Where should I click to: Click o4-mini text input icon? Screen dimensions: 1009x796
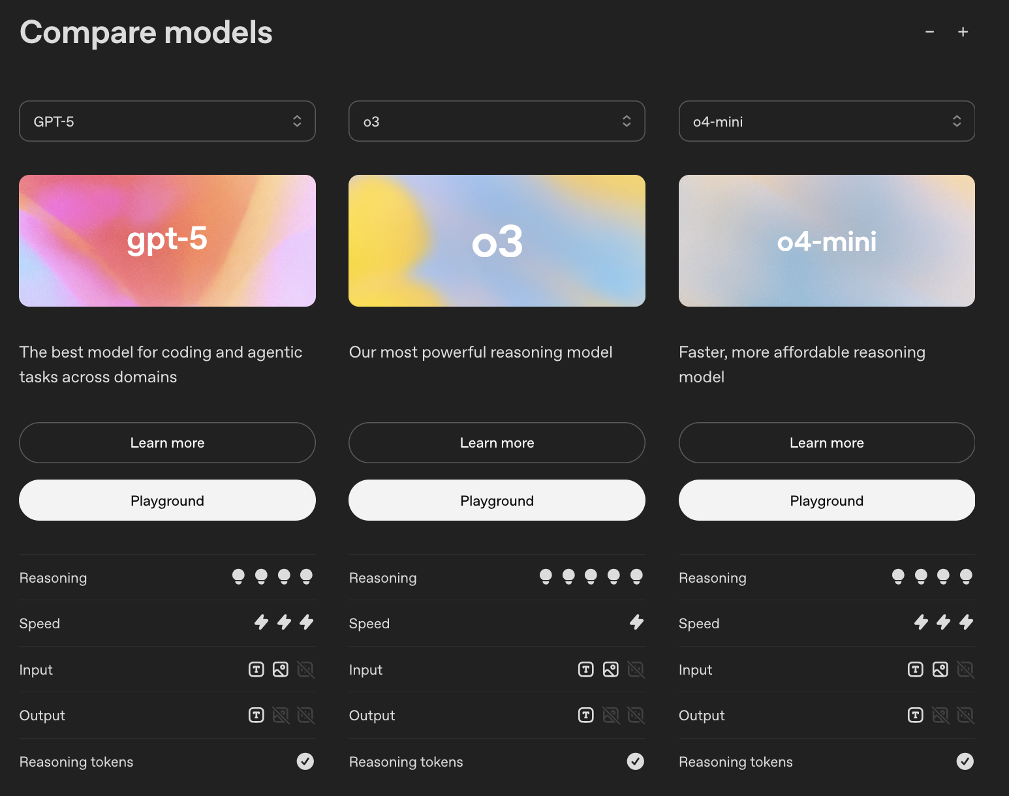click(916, 669)
